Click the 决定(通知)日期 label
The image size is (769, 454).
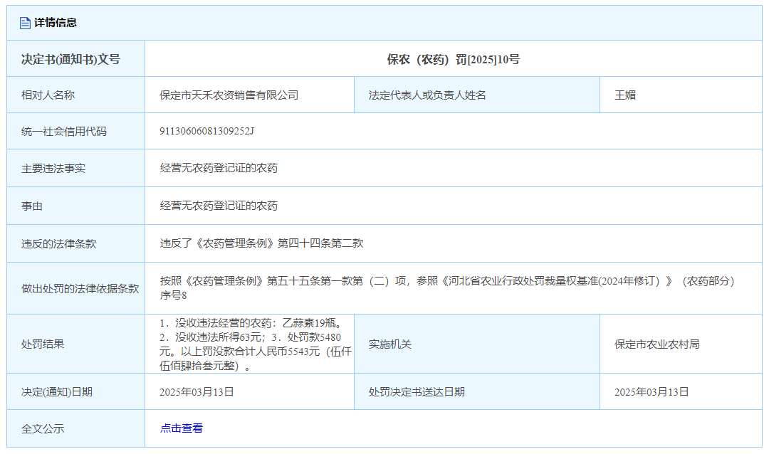pyautogui.click(x=57, y=391)
